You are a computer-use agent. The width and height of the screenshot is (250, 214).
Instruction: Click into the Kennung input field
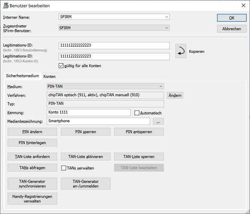pos(89,113)
